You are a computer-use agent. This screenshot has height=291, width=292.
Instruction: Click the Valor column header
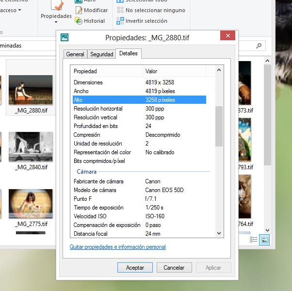pos(175,71)
